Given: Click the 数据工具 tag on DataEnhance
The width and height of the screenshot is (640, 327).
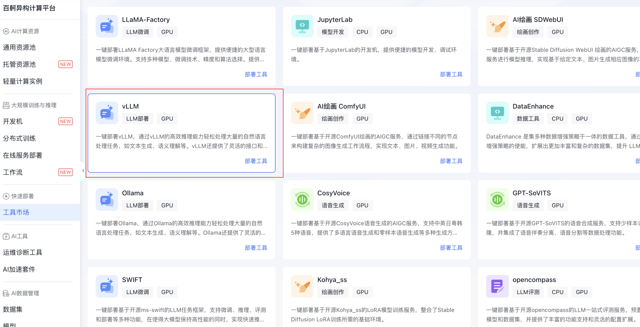Looking at the screenshot, I should tap(528, 119).
